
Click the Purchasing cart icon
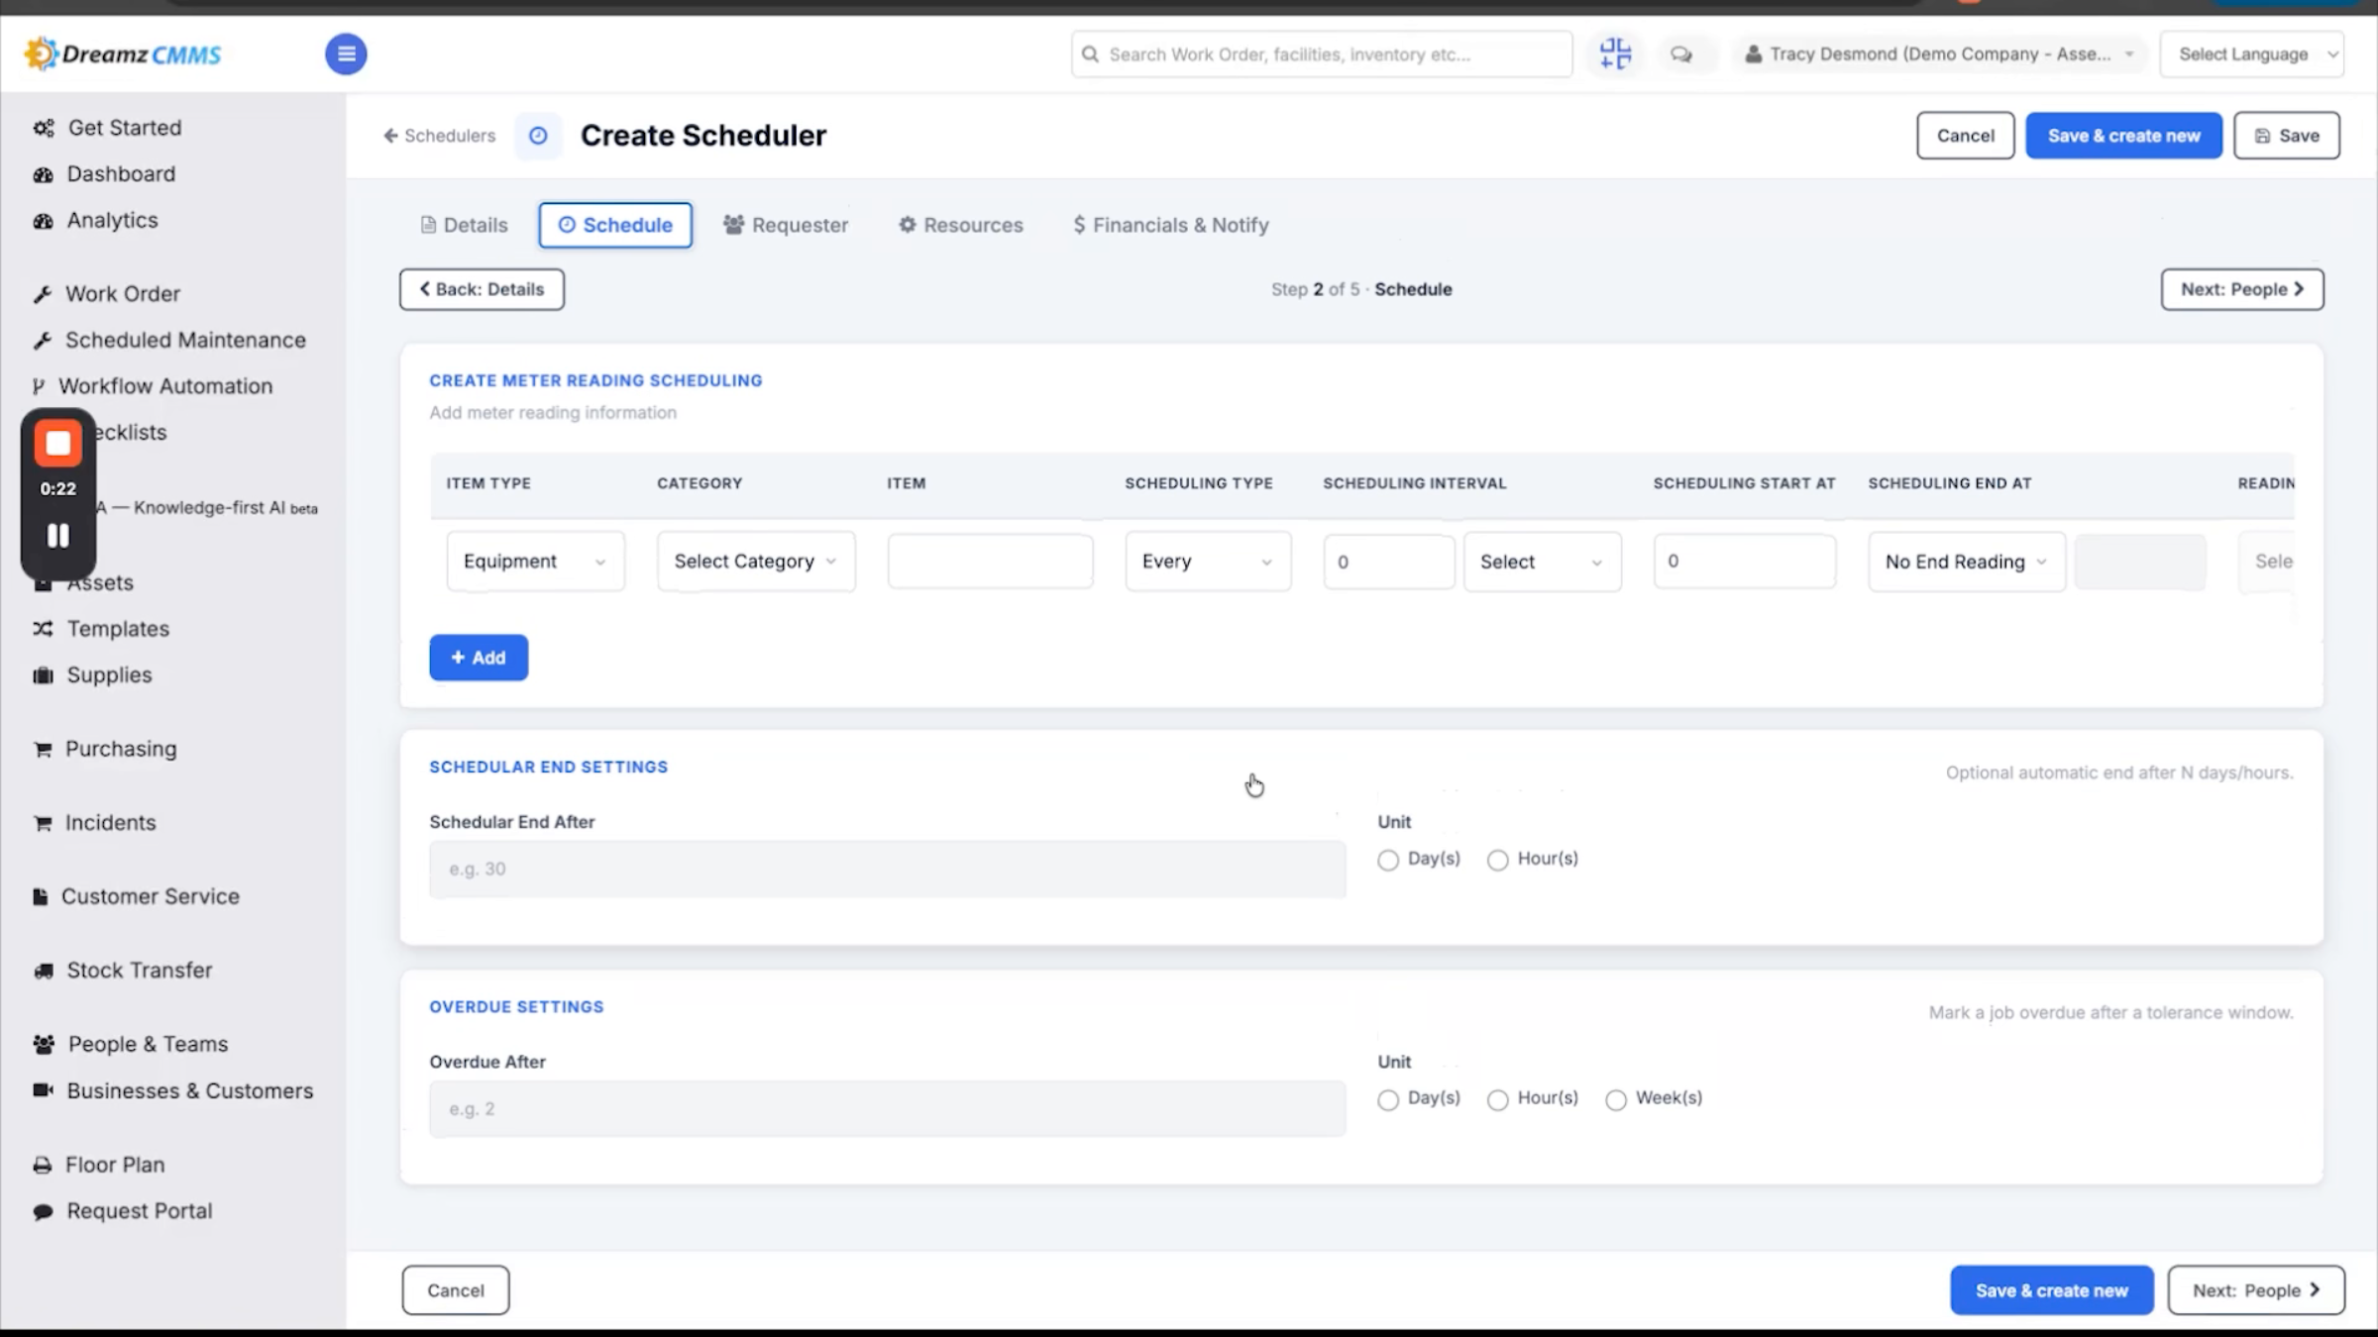click(43, 750)
